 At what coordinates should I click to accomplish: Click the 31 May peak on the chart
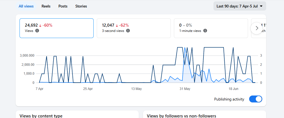click(x=185, y=48)
